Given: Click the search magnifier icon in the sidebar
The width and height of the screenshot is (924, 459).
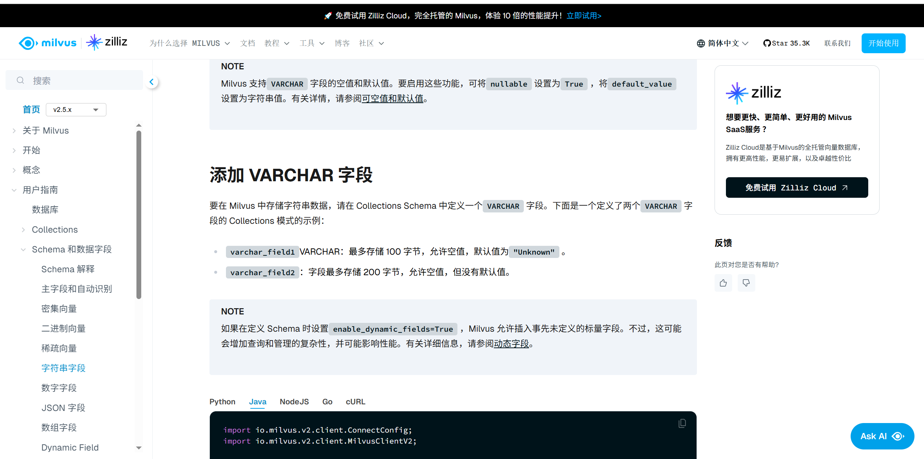Looking at the screenshot, I should click(21, 80).
